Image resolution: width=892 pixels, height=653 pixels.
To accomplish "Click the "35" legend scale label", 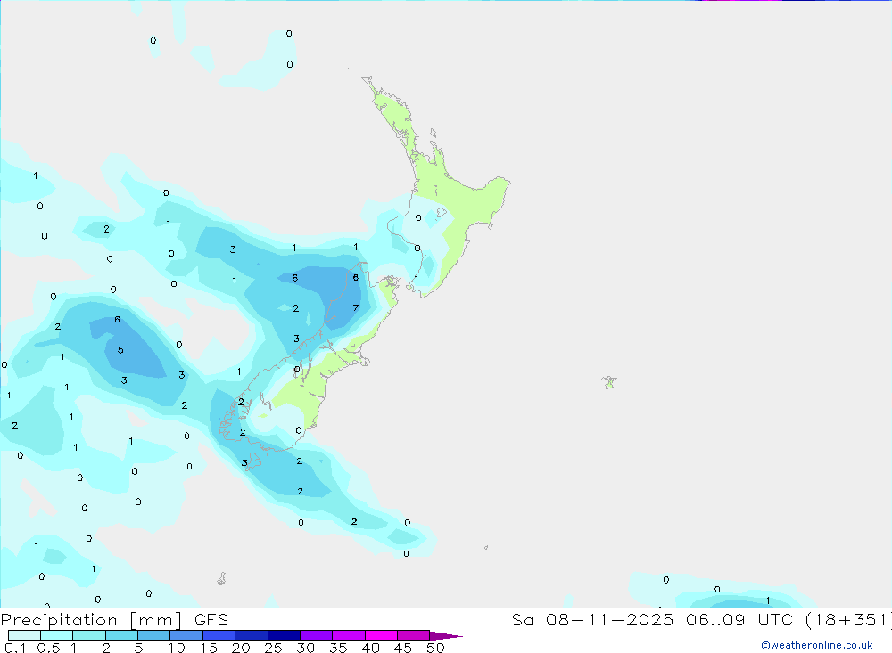I will pyautogui.click(x=338, y=648).
